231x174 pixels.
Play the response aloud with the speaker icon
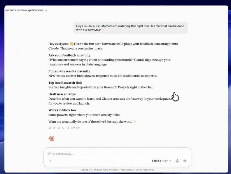coord(54,128)
